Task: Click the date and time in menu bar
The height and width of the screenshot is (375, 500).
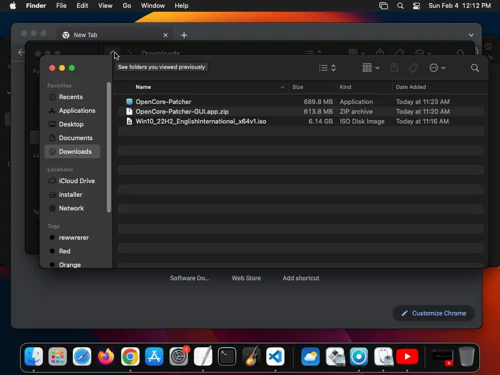Action: pyautogui.click(x=459, y=6)
